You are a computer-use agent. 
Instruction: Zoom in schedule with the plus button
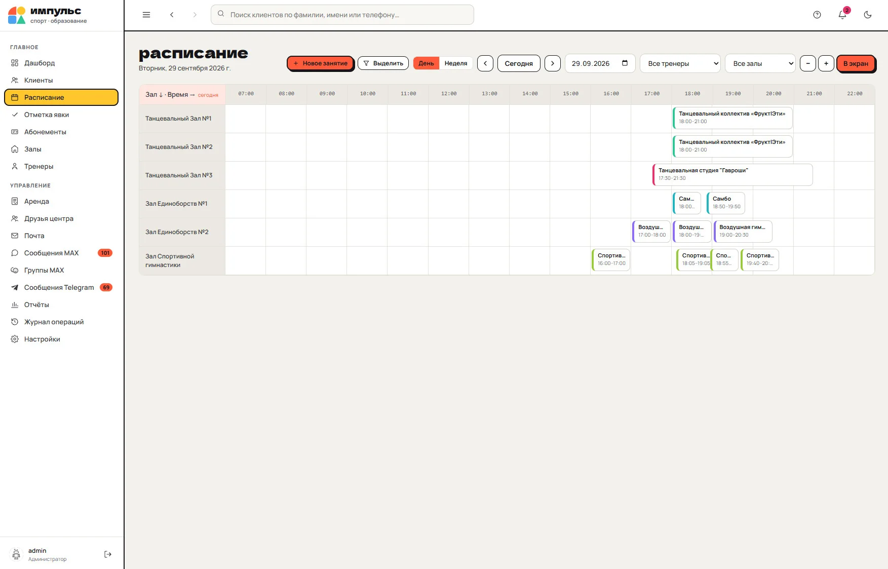[826, 63]
